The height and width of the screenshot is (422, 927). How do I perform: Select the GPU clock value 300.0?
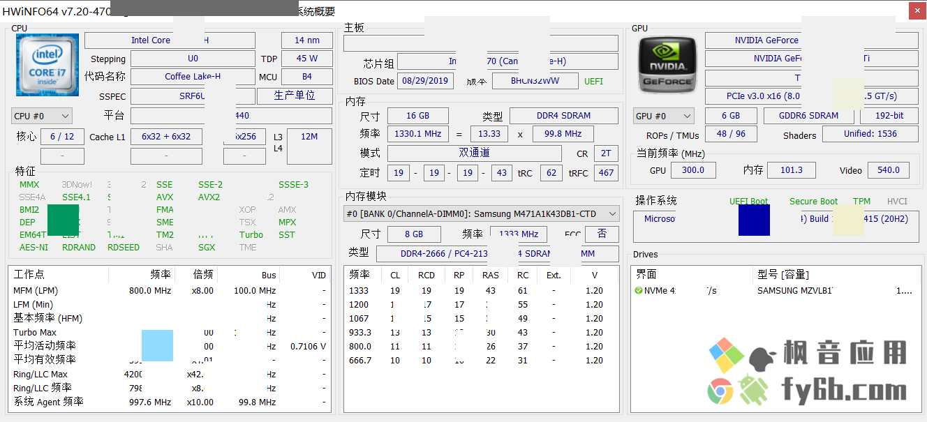click(x=693, y=169)
